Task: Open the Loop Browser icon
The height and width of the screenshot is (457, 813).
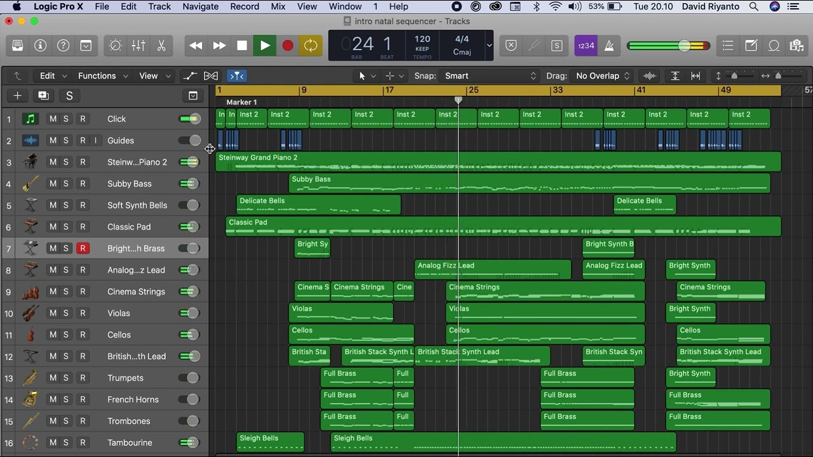Action: point(774,46)
